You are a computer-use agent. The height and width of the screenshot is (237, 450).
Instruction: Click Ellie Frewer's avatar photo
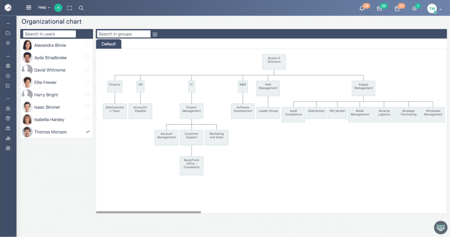pos(27,82)
